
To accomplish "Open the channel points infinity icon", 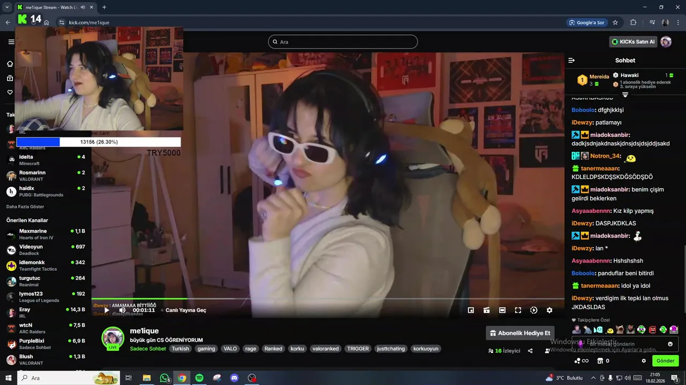I will click(581, 361).
